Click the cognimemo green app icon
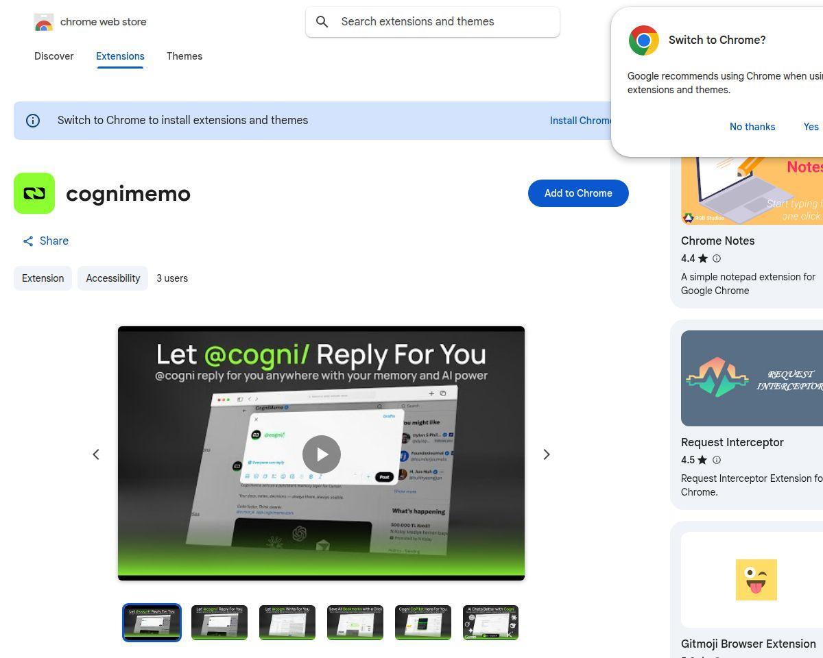The height and width of the screenshot is (658, 823). (34, 193)
